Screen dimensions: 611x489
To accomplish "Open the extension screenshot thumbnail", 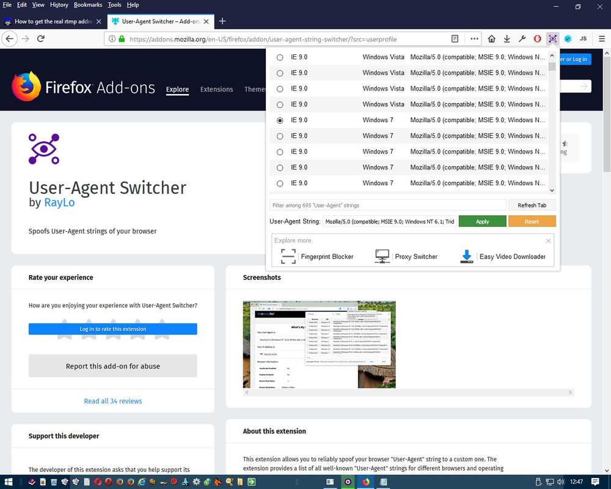I will pyautogui.click(x=319, y=344).
